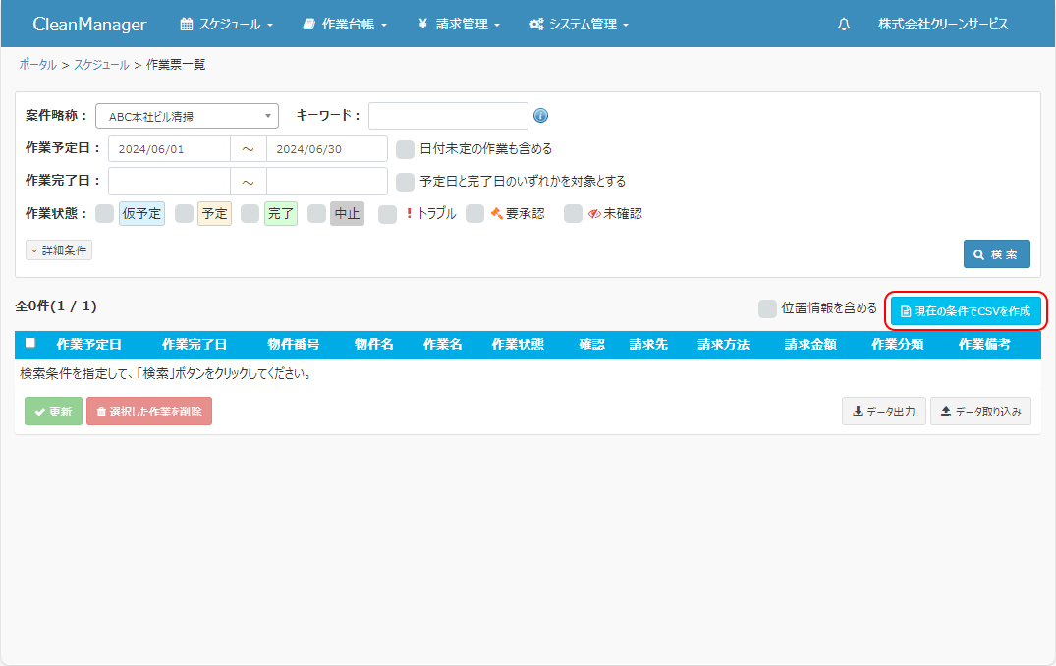Open the システム管理 menu
The height and width of the screenshot is (666, 1056).
(579, 25)
